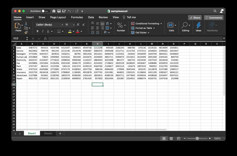The image size is (237, 156).
Task: Click the Select All corner triangle
Action: click(x=14, y=44)
